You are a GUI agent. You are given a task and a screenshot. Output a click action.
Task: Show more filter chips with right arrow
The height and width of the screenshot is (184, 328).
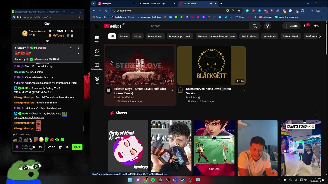320,36
